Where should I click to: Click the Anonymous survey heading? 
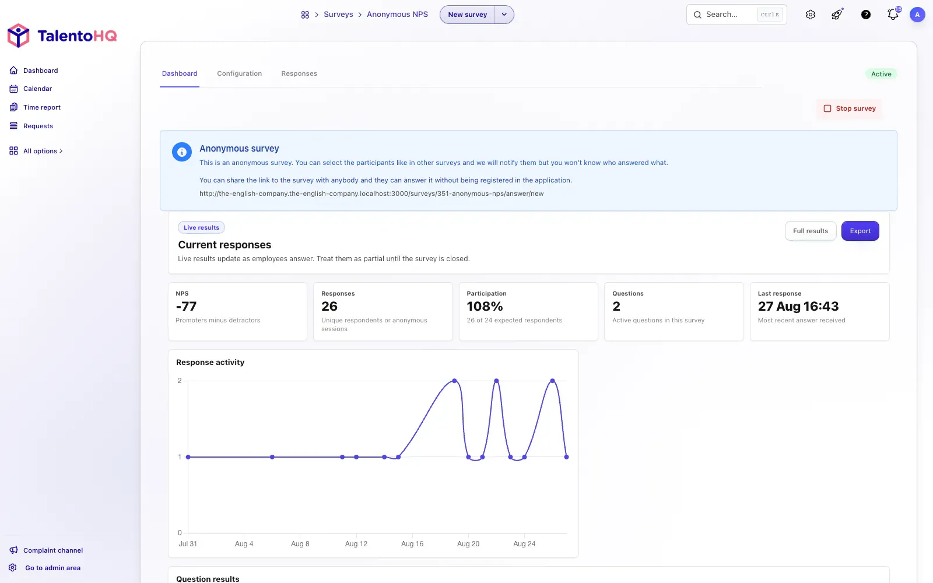[x=239, y=149]
